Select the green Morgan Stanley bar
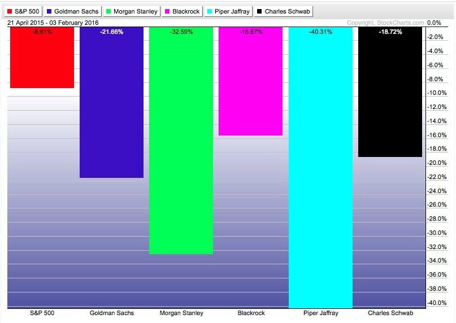This screenshot has width=456, height=323. [181, 141]
